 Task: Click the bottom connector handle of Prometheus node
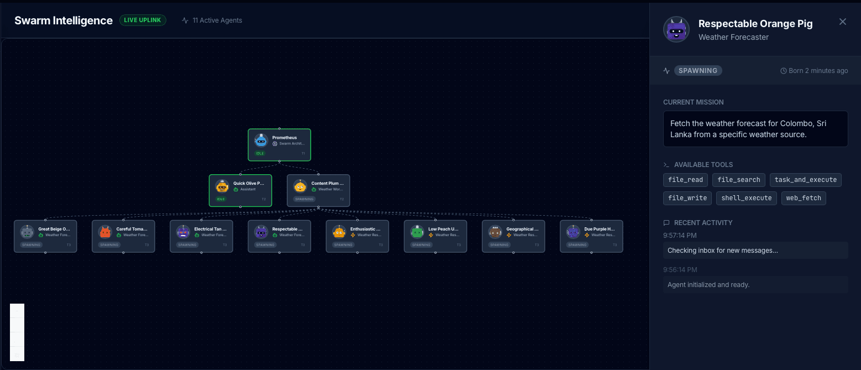279,161
